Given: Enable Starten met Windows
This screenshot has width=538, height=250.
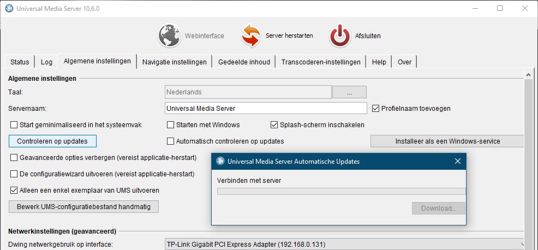Looking at the screenshot, I should pos(170,125).
